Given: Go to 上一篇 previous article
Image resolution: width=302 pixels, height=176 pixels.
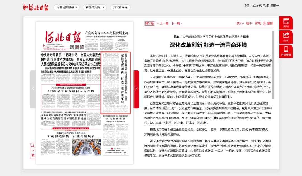Looking at the screenshot, I should pos(163,23).
